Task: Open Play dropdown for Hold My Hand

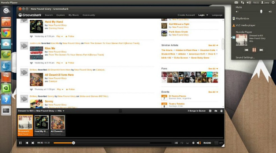Action: click(x=59, y=37)
